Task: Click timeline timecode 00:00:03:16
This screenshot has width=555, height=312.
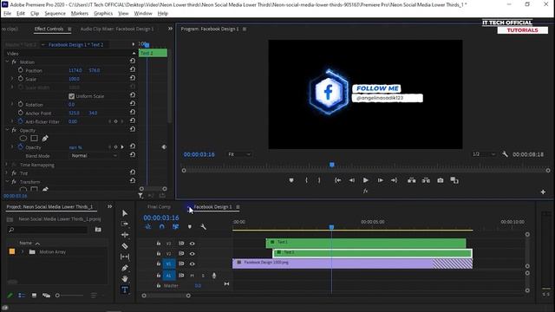Action: (161, 218)
